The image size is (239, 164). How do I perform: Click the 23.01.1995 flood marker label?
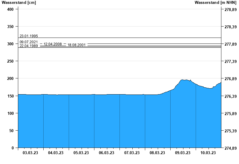coord(29,36)
